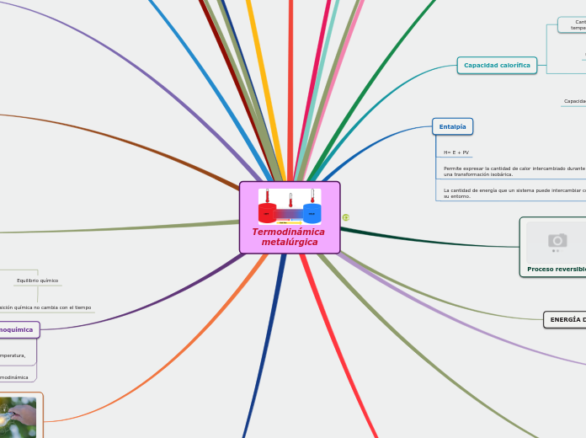Click the 'Capacidad' subtopic text at right edge
The height and width of the screenshot is (438, 586).
(575, 101)
